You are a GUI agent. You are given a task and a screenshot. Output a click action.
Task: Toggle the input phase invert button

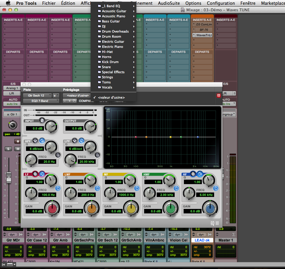point(42,120)
